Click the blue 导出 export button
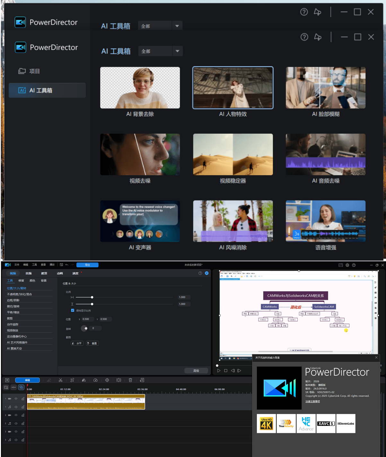Image resolution: width=386 pixels, height=457 pixels. pyautogui.click(x=87, y=265)
